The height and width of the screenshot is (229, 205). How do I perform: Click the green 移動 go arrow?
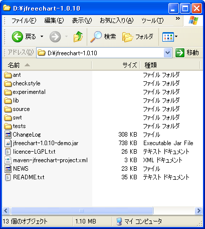pyautogui.click(x=180, y=53)
